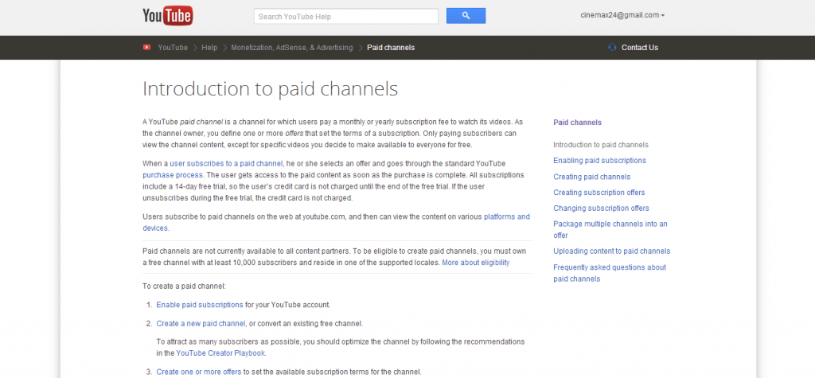Open the Contact Us link

pyautogui.click(x=640, y=47)
